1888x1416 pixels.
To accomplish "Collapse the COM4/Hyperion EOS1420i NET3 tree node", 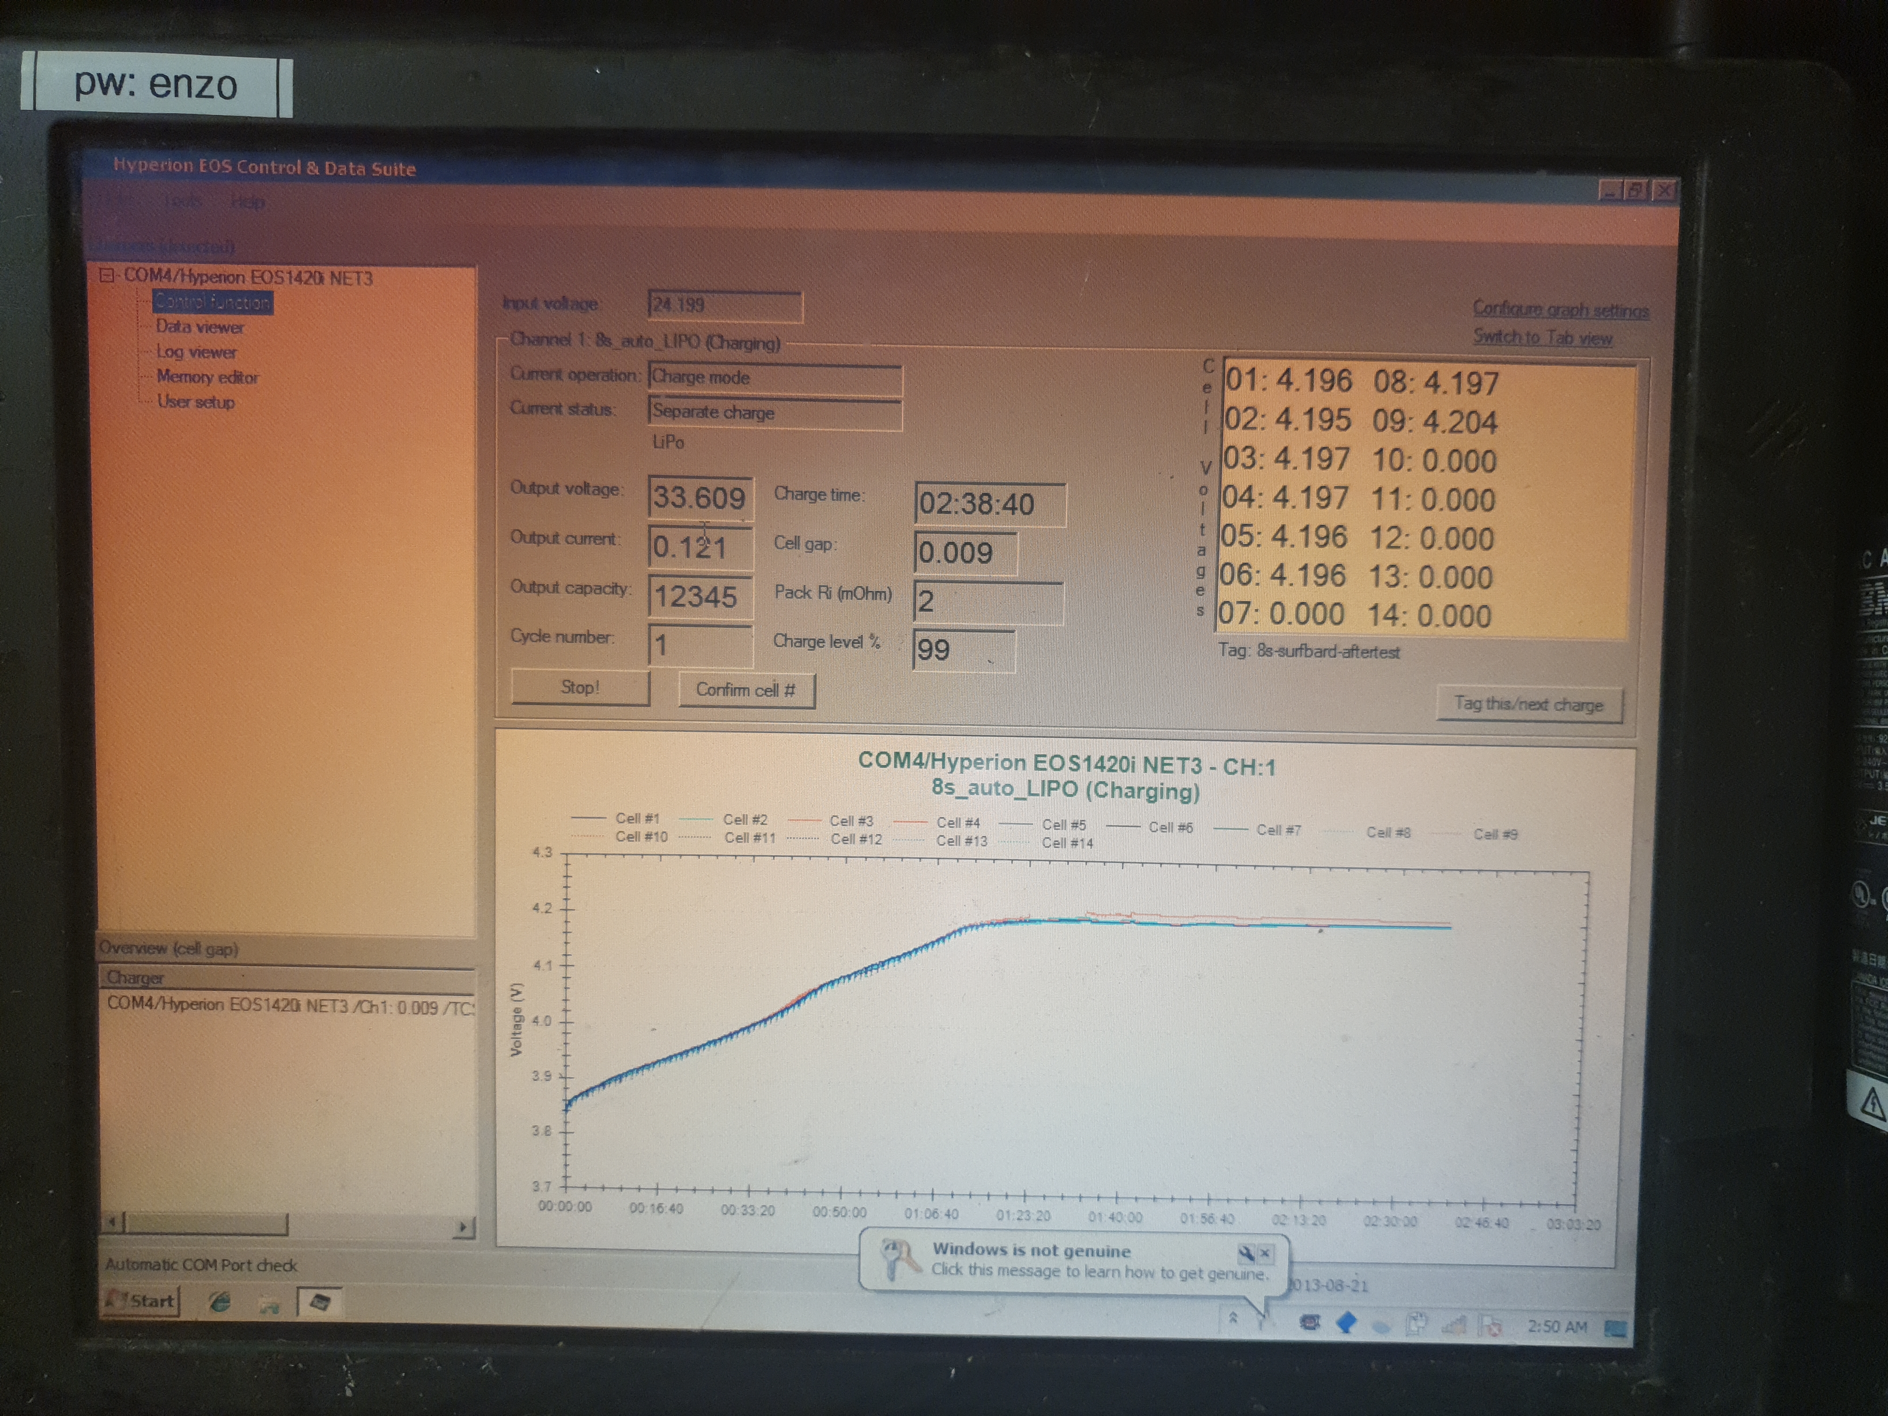I will (108, 276).
